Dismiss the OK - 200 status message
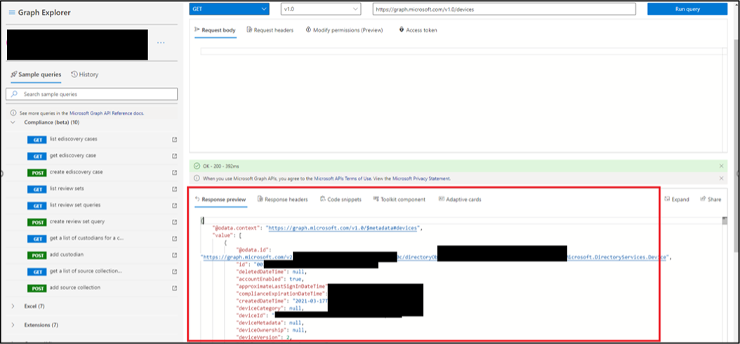740x344 pixels. tap(721, 166)
